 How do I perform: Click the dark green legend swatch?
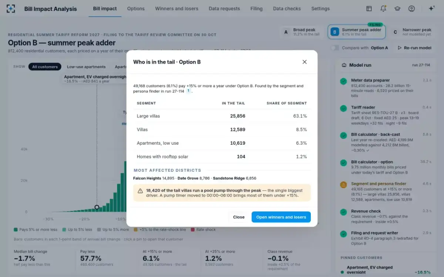(16, 230)
